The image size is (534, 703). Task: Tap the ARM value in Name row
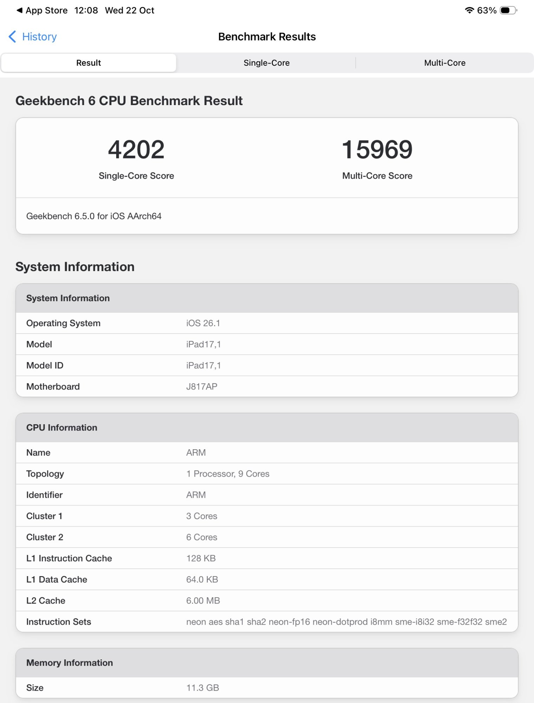196,452
